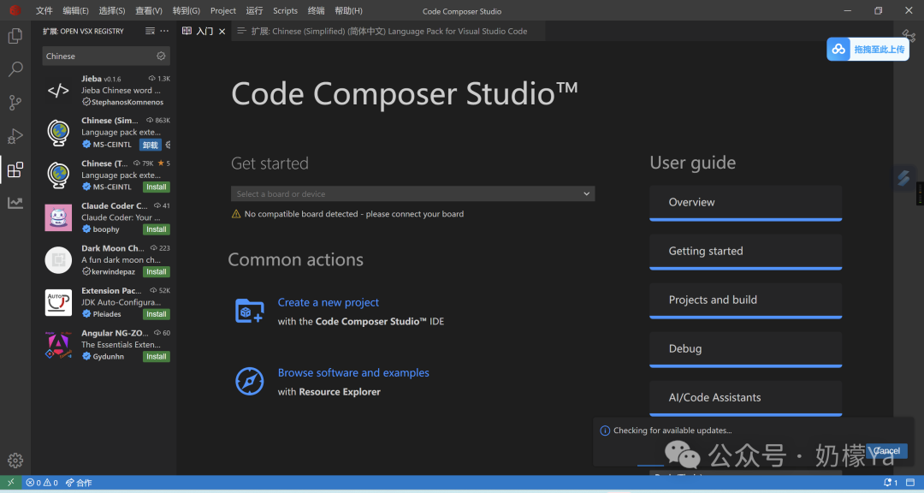The height and width of the screenshot is (493, 924).
Task: Click the new project folder icon
Action: coord(250,312)
